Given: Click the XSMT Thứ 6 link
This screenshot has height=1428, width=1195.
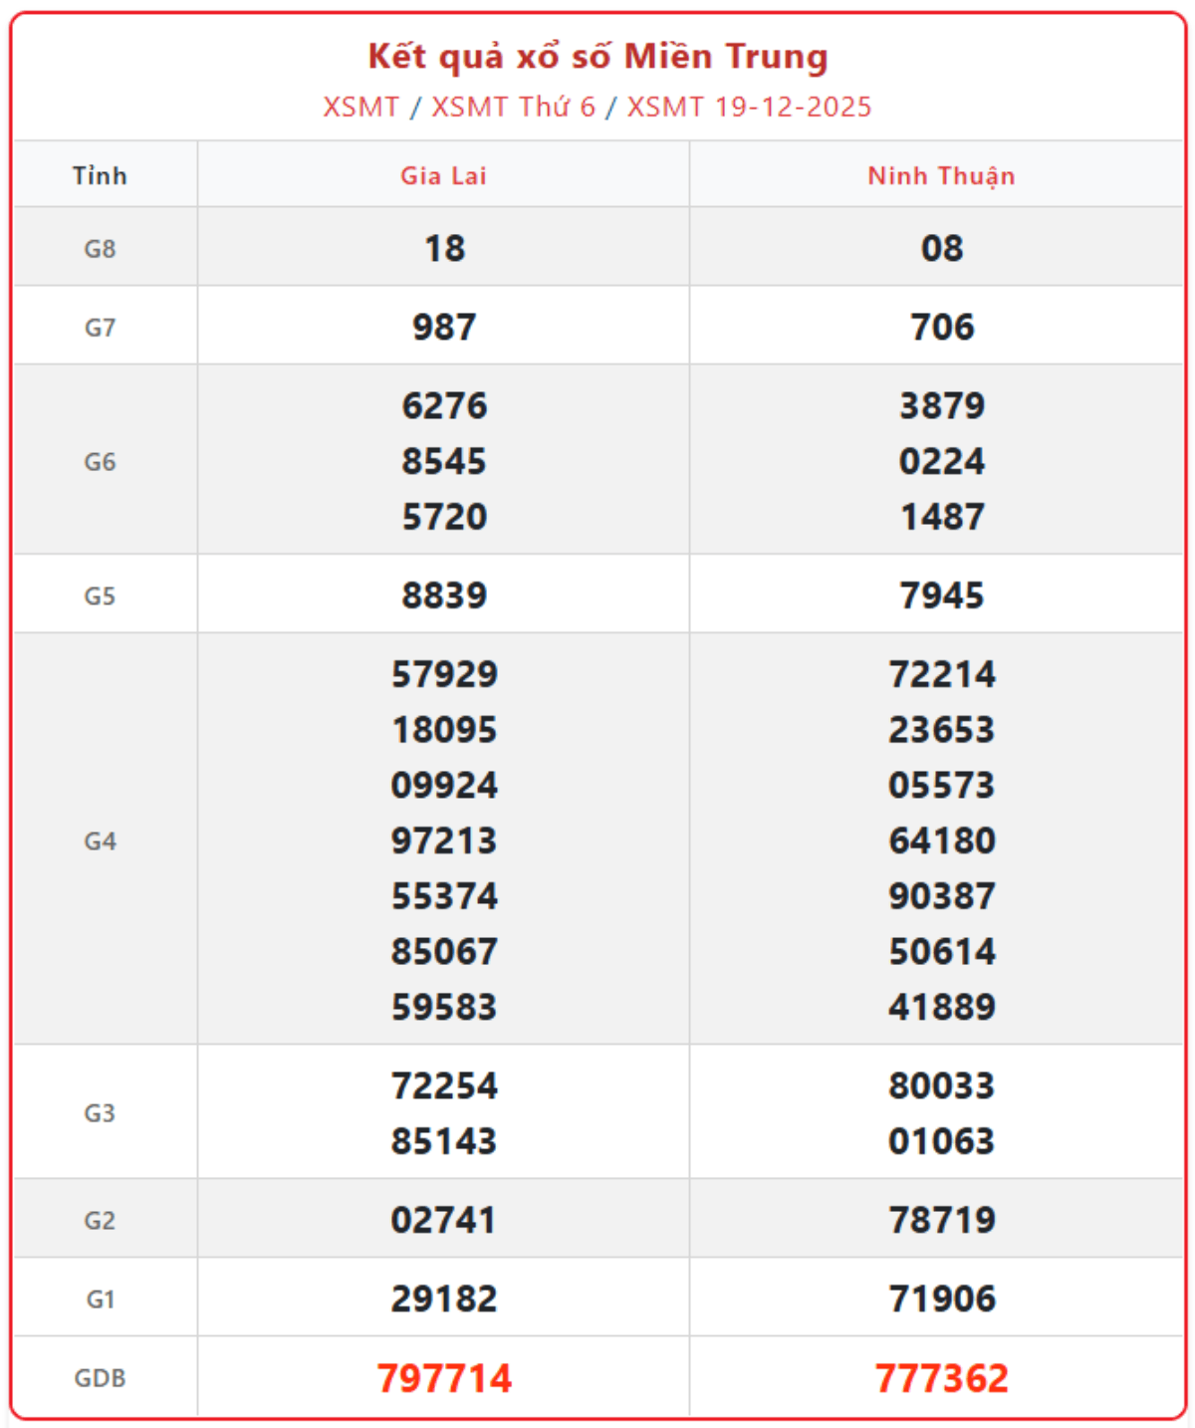Looking at the screenshot, I should [x=513, y=107].
